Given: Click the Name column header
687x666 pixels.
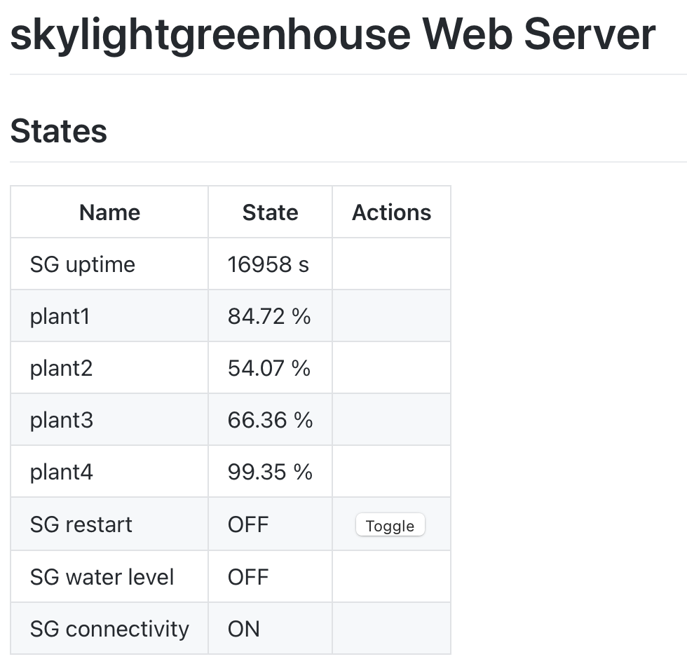Looking at the screenshot, I should pos(109,212).
